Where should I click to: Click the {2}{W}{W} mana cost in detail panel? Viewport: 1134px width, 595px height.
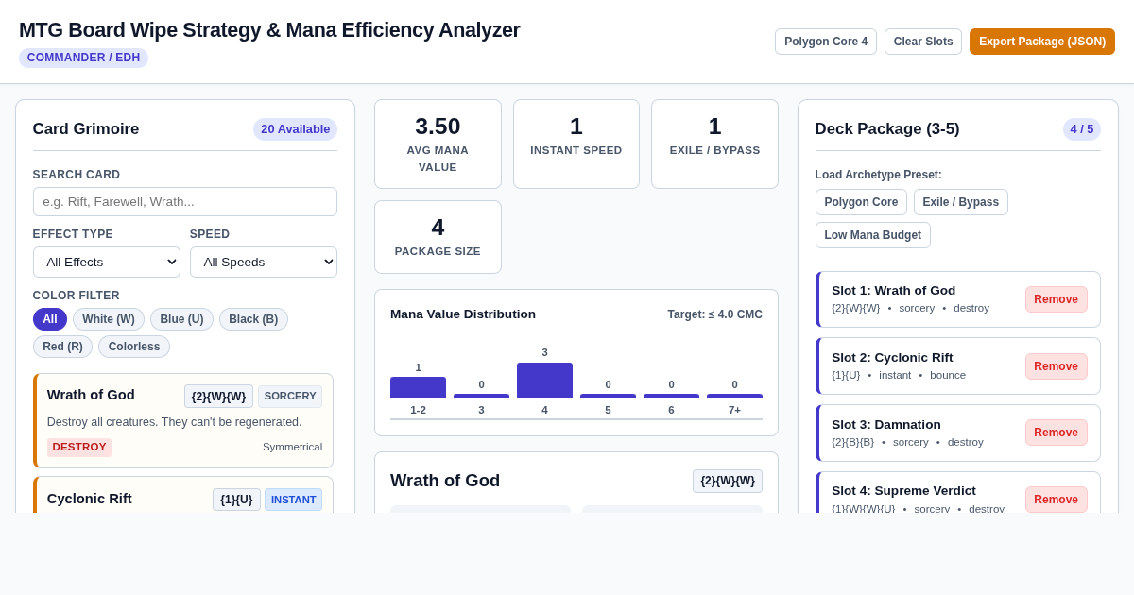(x=728, y=481)
